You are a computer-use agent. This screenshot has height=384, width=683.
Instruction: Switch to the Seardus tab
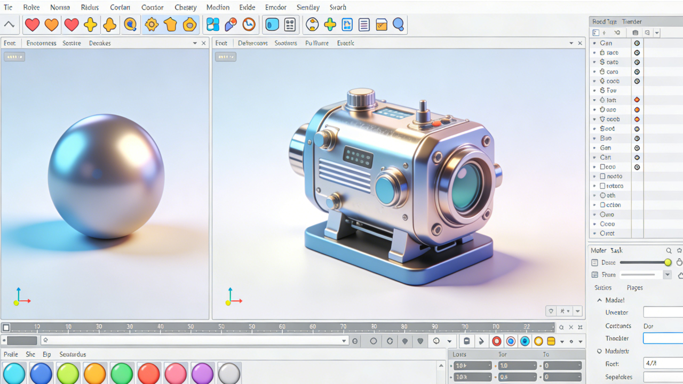[73, 354]
